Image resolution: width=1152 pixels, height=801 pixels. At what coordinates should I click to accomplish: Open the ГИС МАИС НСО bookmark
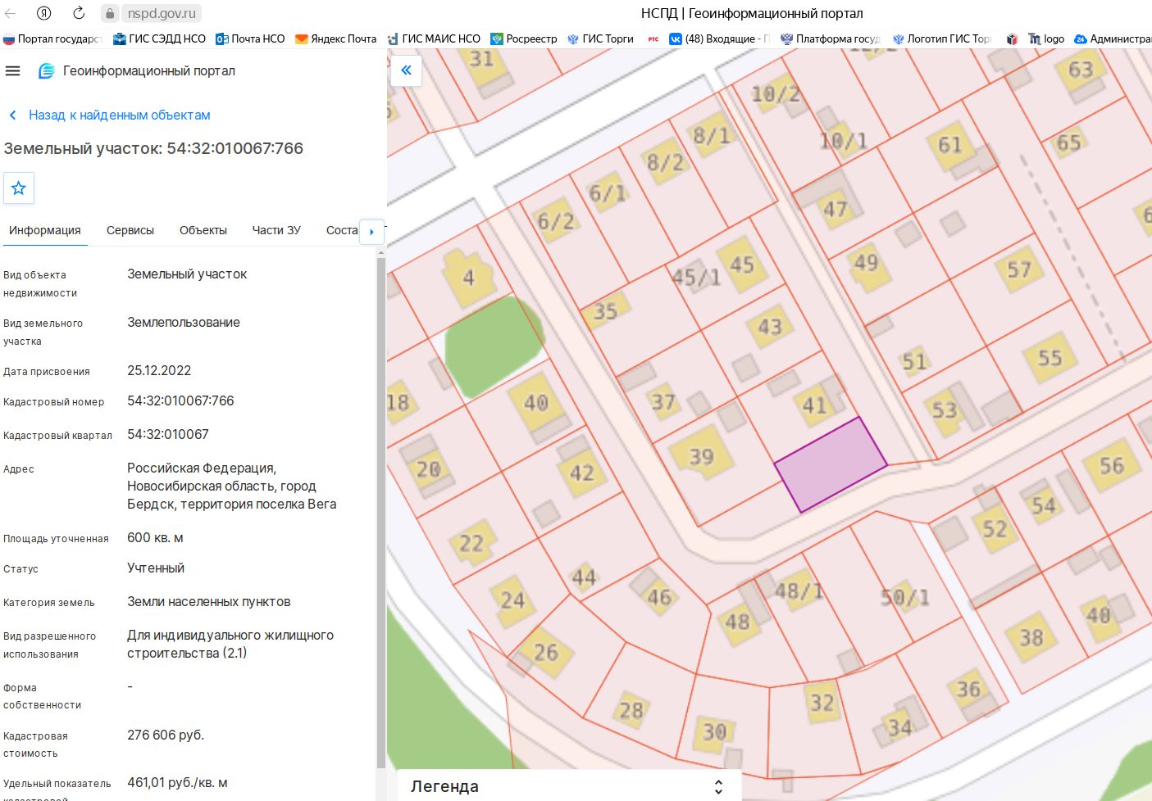pos(434,38)
